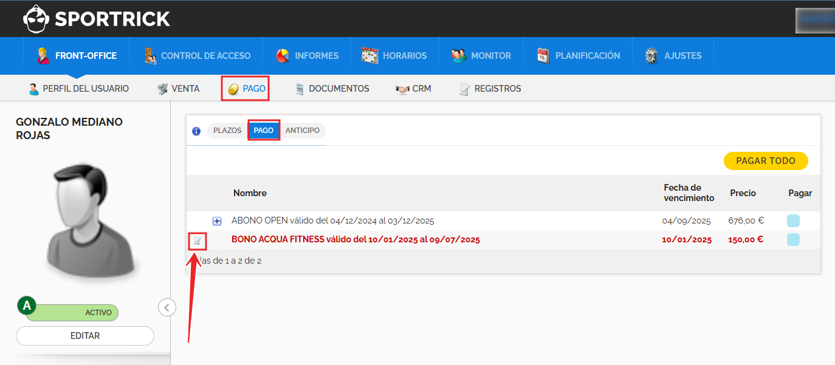Click the Fecha de vencimiento column header

689,193
